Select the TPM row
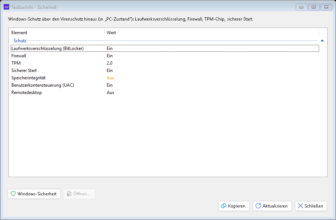 (x=165, y=63)
